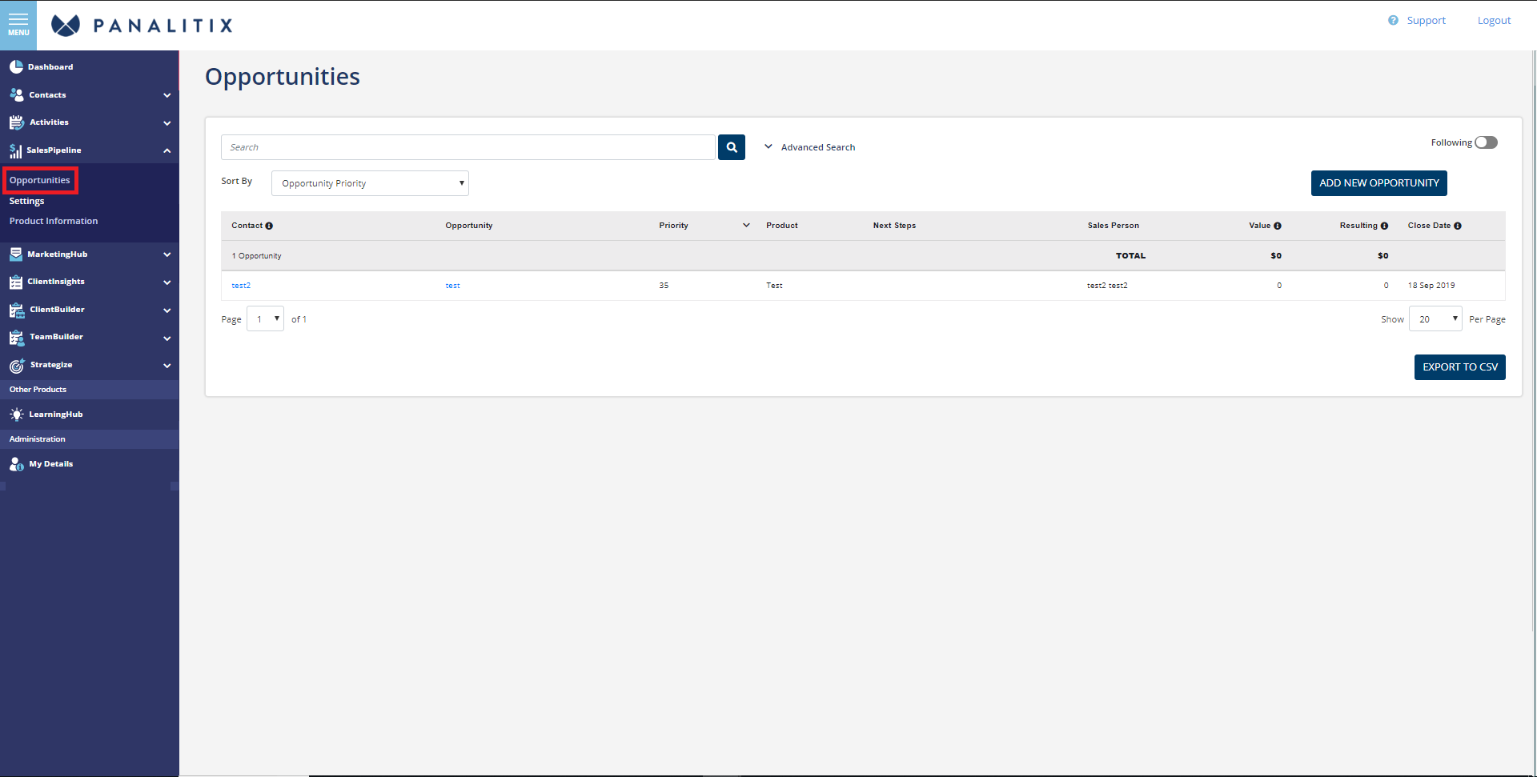Click the Support link
This screenshot has width=1537, height=777.
click(x=1426, y=20)
